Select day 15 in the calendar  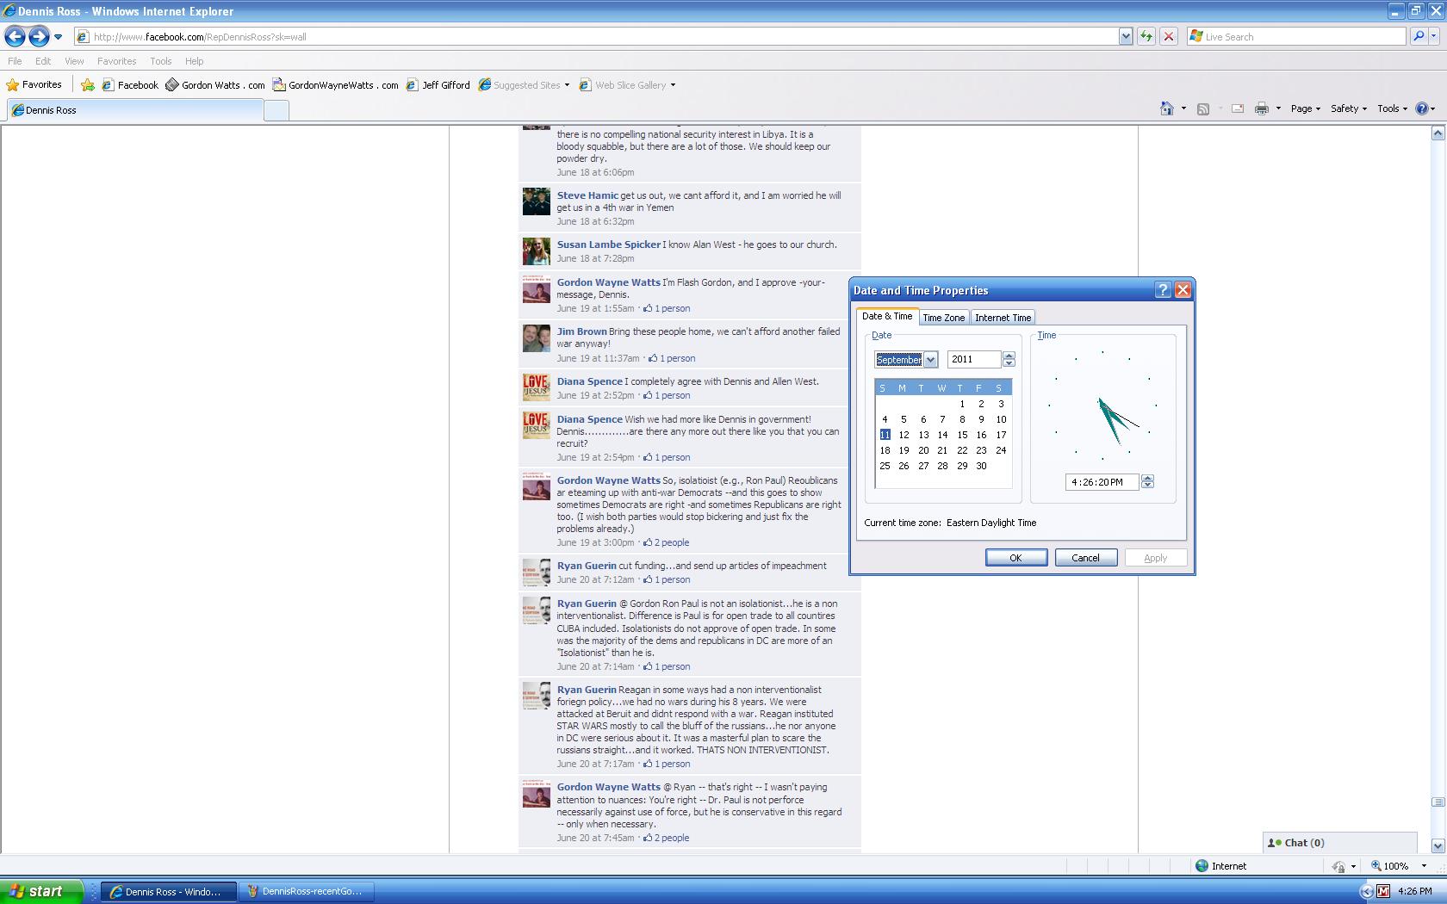(962, 435)
